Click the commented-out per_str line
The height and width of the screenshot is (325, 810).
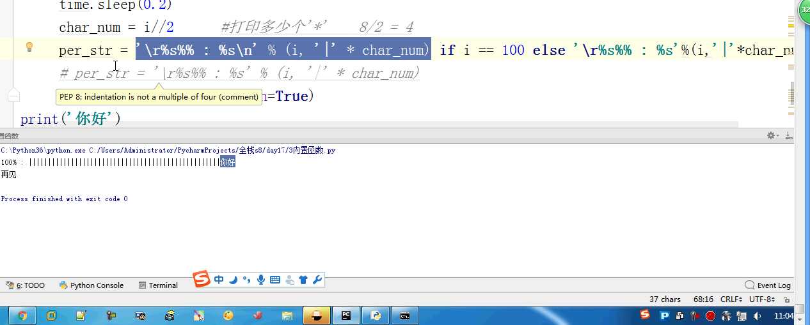[x=239, y=73]
